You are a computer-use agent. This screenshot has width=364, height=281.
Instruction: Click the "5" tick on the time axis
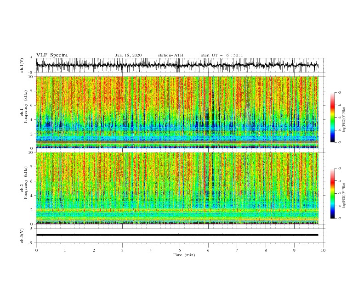coord(180,250)
